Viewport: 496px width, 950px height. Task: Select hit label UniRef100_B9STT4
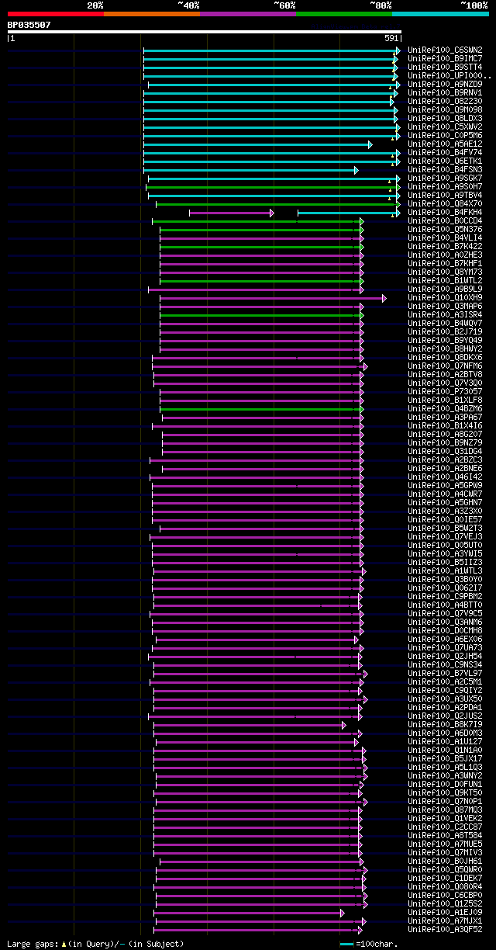(x=445, y=67)
